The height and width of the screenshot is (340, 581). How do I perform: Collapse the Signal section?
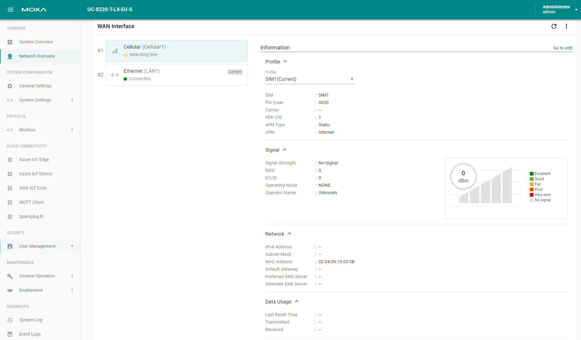pyautogui.click(x=284, y=150)
